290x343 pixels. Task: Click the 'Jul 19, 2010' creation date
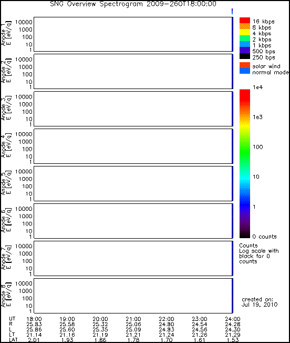pos(260,305)
